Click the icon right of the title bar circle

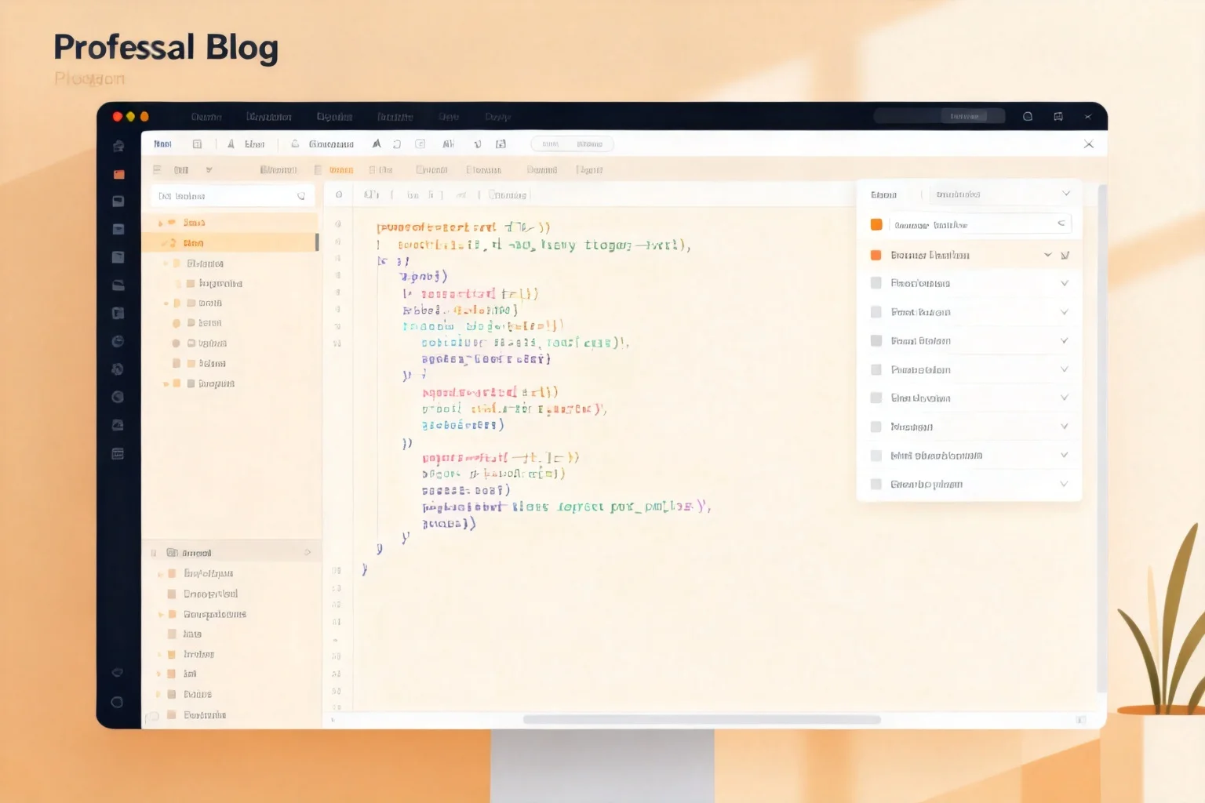tap(1058, 117)
